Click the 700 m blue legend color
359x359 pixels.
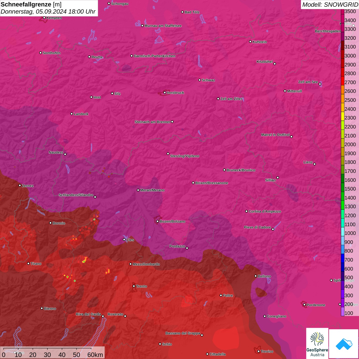coord(343,258)
